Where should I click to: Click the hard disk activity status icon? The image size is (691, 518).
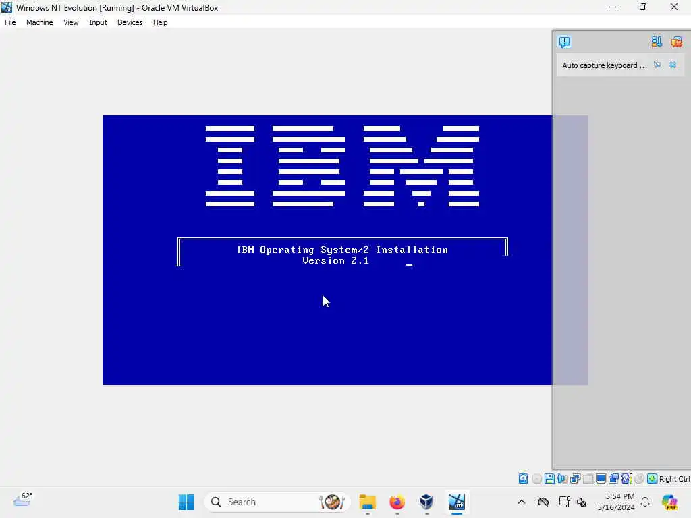pos(523,478)
